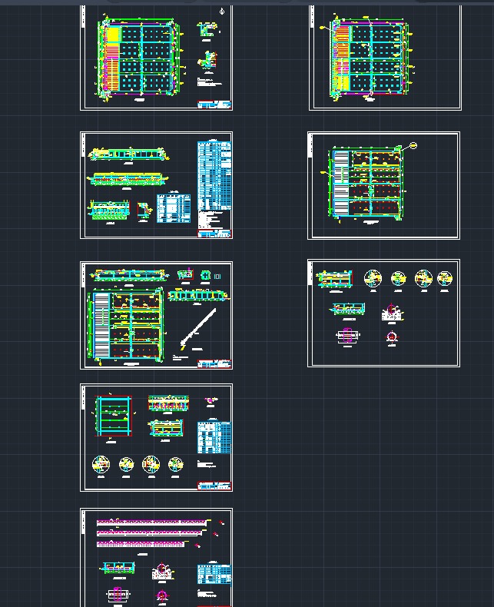Pick the magenta rectangular detail in the bottom left sheet
This screenshot has width=494, height=607.
118,594
